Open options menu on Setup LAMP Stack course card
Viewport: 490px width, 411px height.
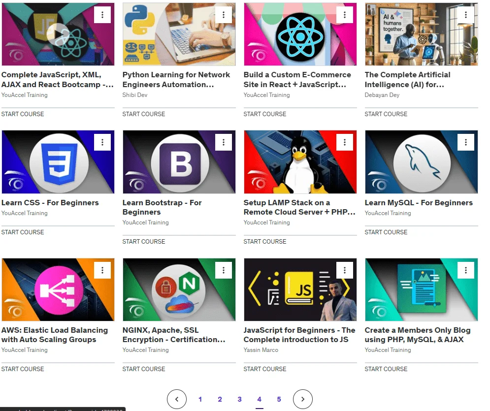point(345,142)
